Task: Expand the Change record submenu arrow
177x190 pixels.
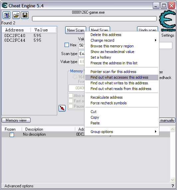Action: pyautogui.click(x=156, y=40)
